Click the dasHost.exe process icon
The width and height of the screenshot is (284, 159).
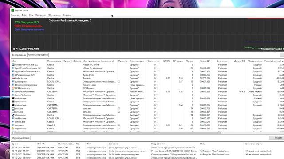13,118
